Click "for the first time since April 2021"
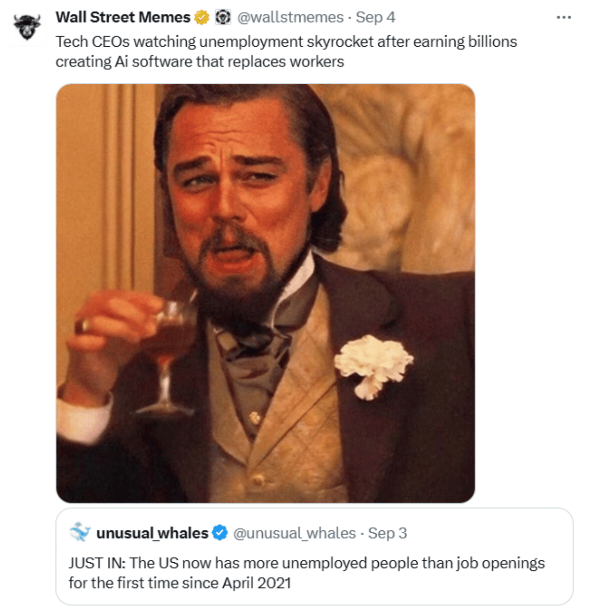590x608 pixels. click(180, 583)
